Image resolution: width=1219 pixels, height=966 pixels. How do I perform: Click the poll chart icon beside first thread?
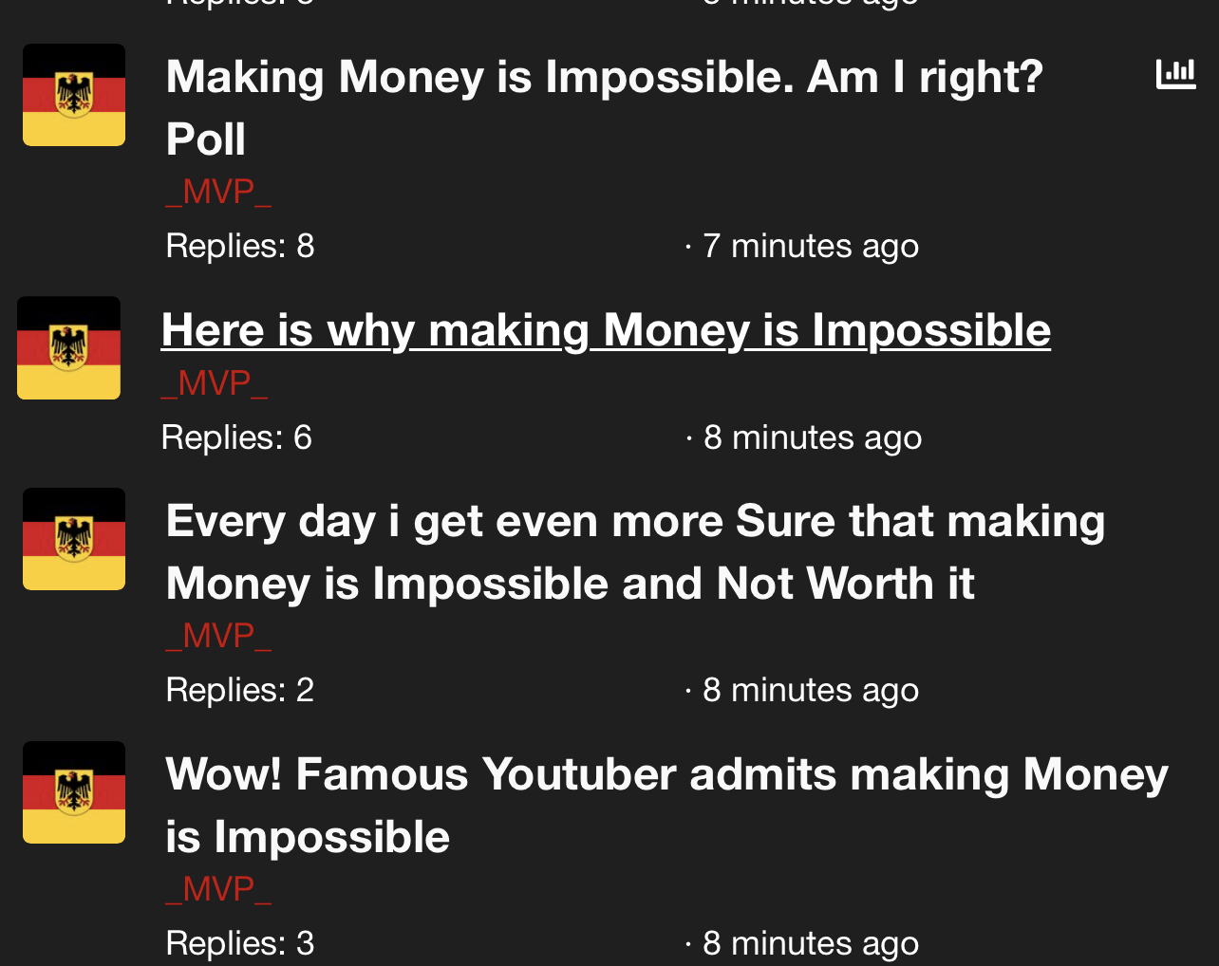click(x=1175, y=74)
